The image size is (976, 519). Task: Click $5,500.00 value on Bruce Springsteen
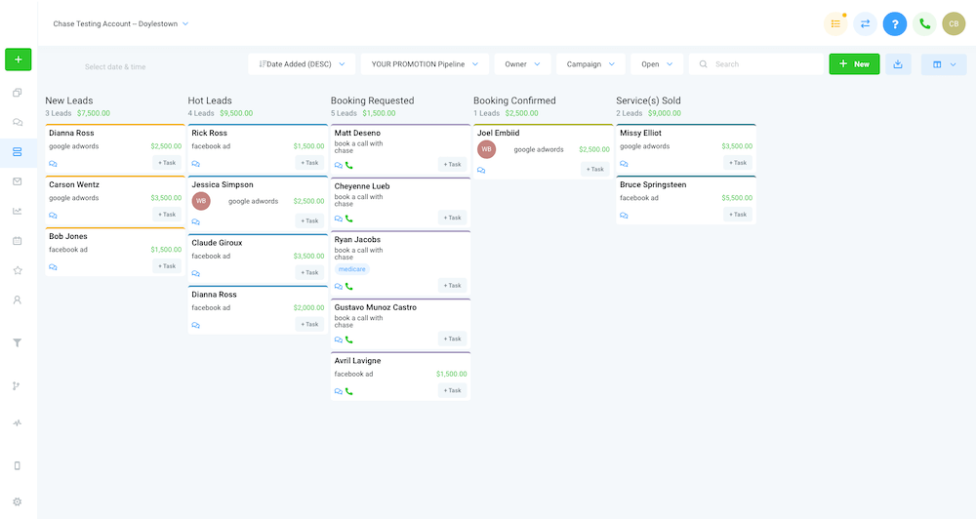[737, 198]
